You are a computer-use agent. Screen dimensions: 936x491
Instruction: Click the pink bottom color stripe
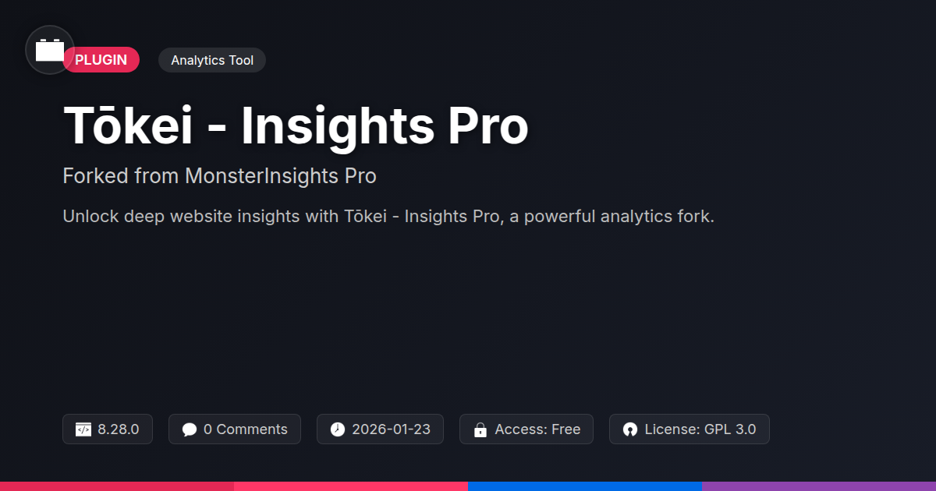(x=351, y=486)
